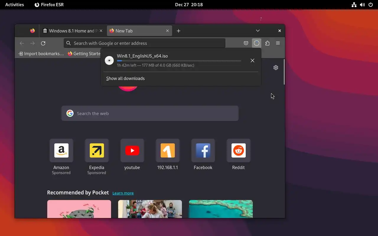Click the Search the web box
The width and height of the screenshot is (378, 236).
pos(150,113)
